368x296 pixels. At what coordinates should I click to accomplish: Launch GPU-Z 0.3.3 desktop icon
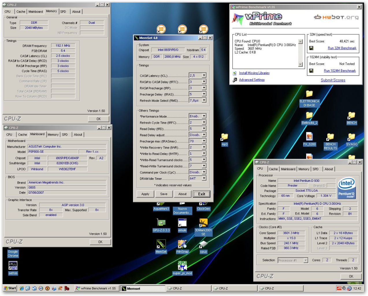coord(161,225)
